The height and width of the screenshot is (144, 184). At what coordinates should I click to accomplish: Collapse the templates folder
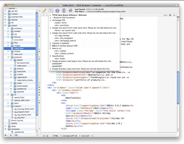point(6,129)
